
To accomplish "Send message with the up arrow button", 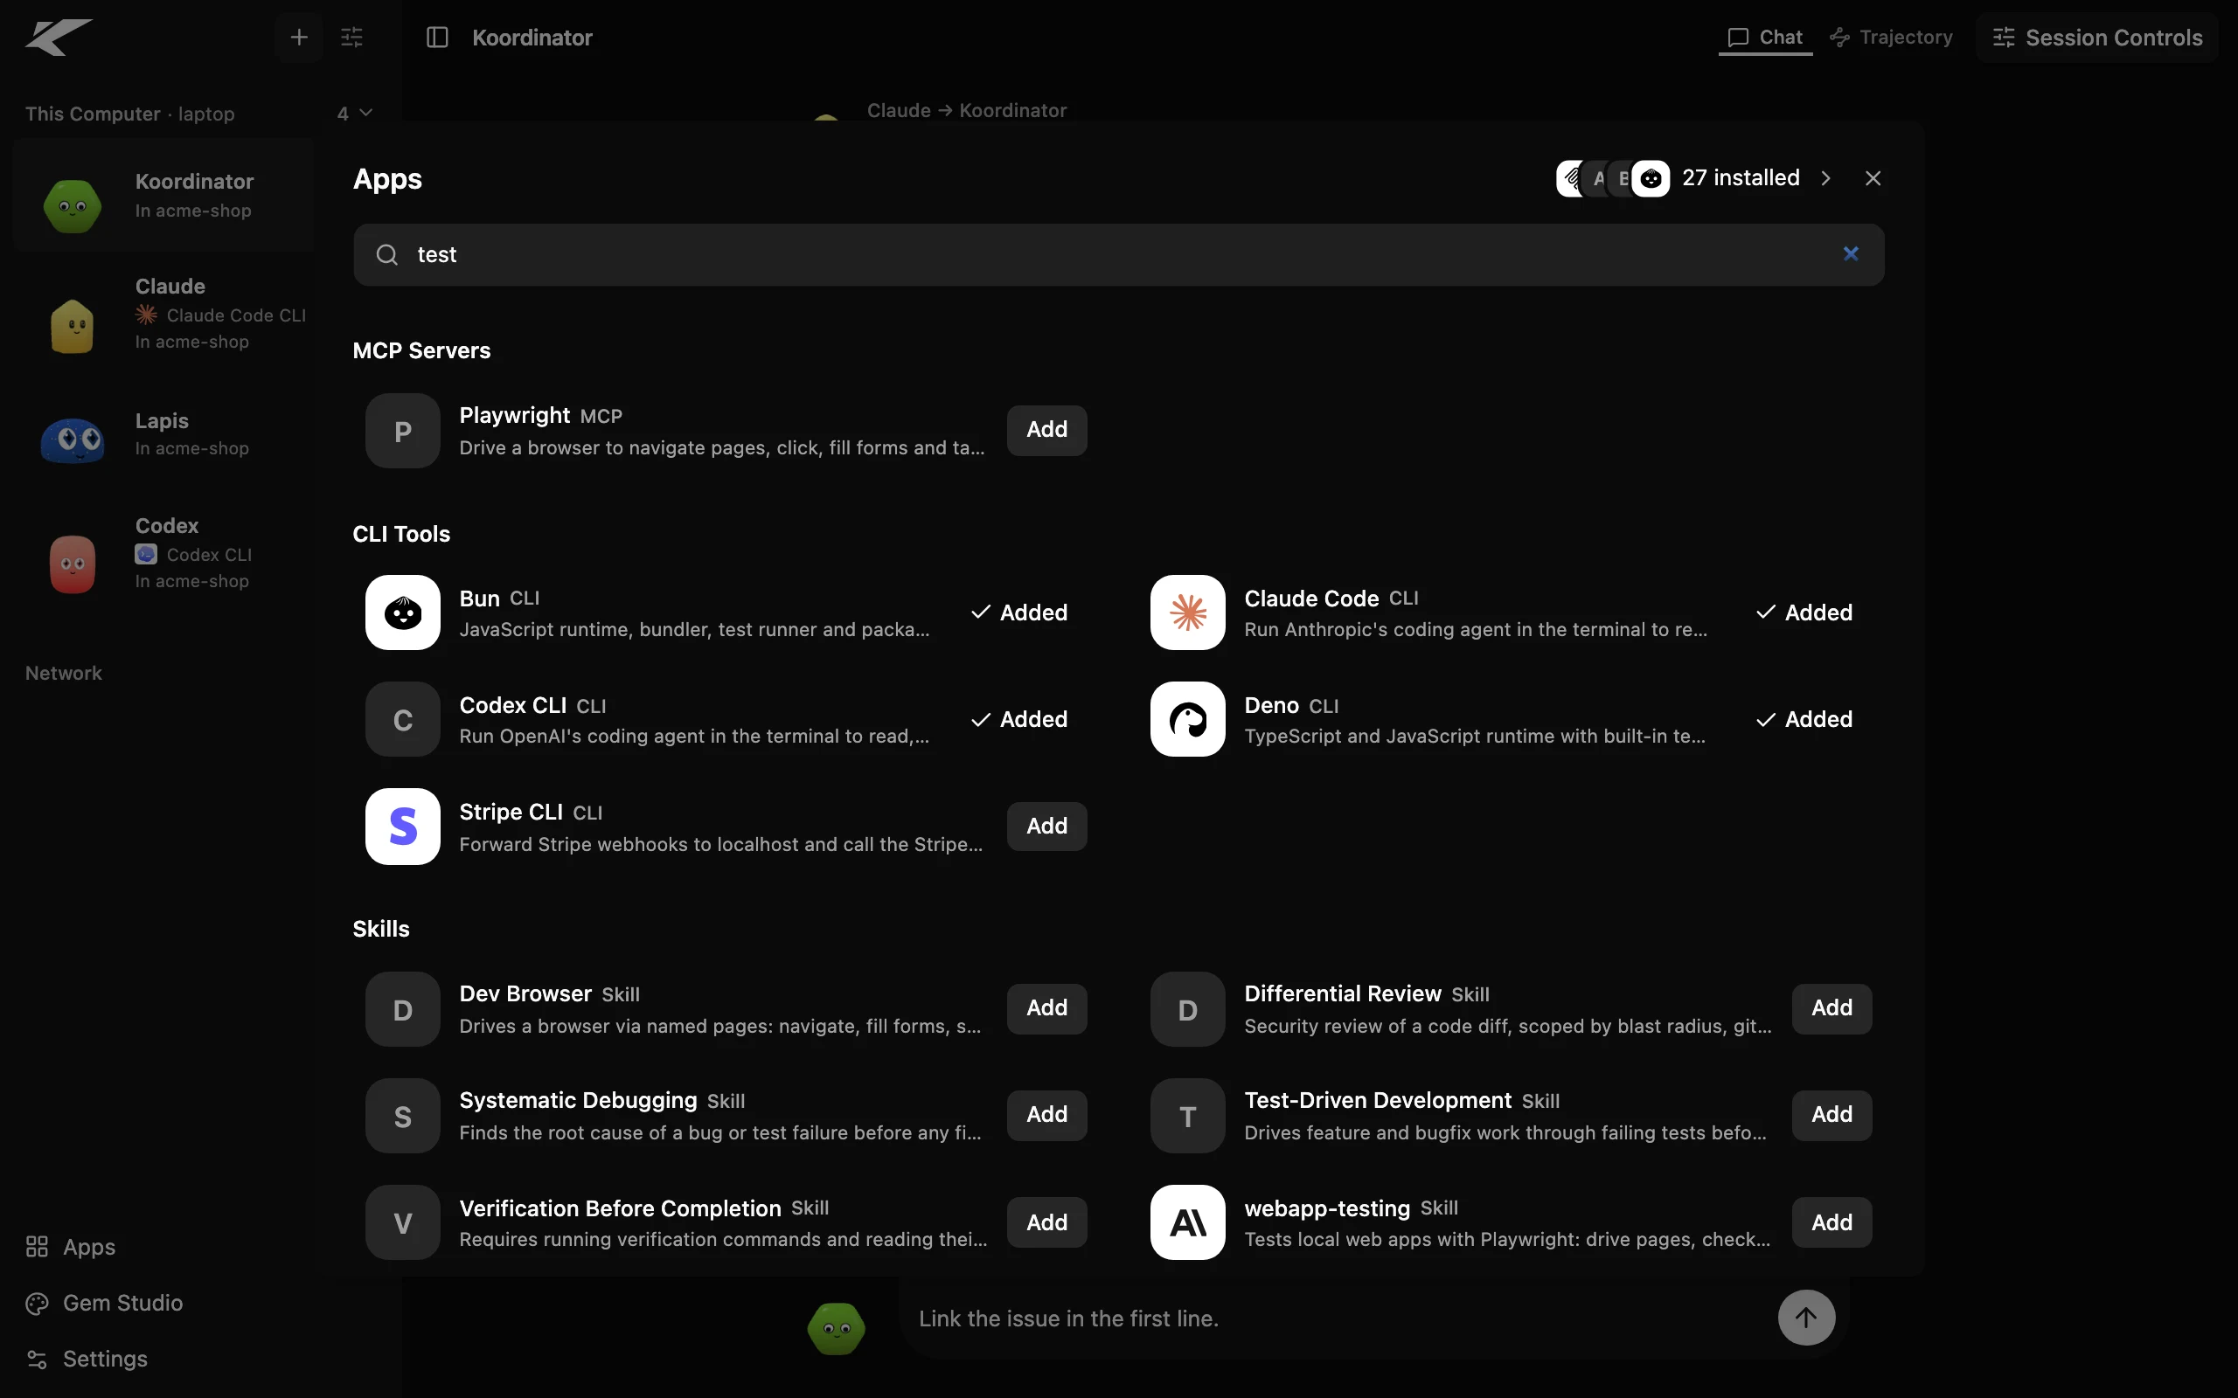I will click(1805, 1317).
